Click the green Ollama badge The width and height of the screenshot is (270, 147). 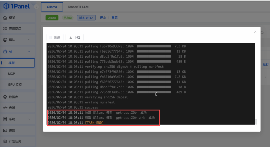(x=52, y=18)
